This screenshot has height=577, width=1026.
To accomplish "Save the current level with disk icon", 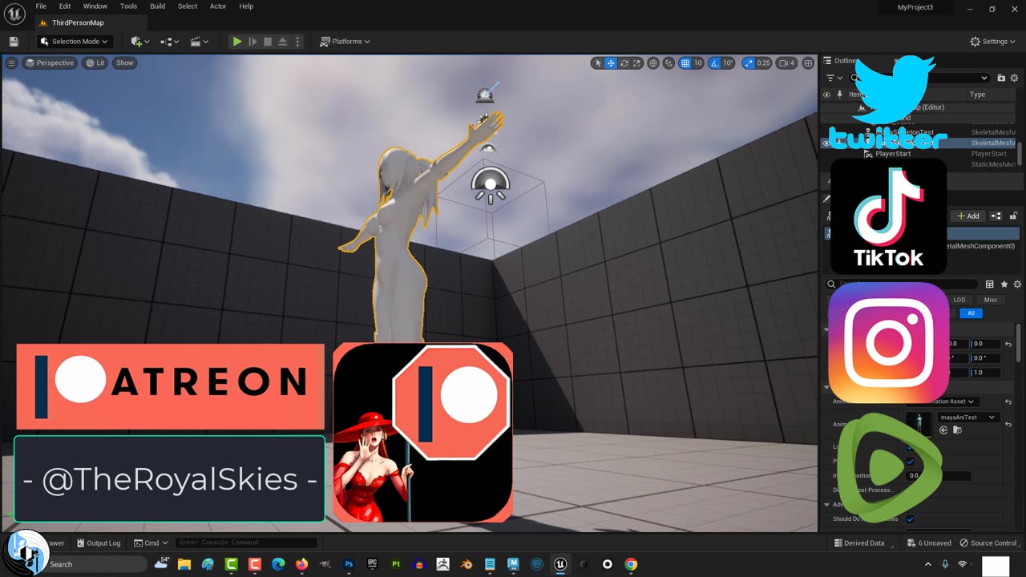I will pyautogui.click(x=14, y=42).
